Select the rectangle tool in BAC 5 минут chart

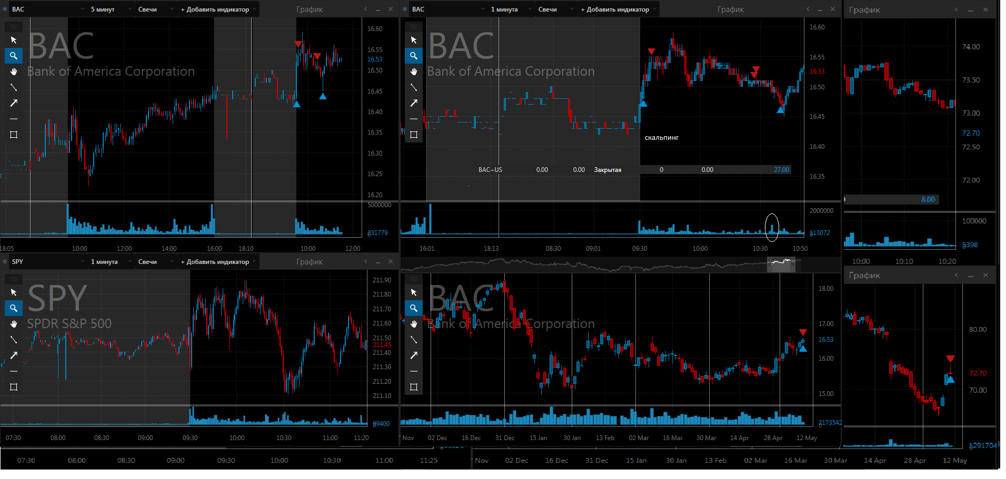pos(14,135)
